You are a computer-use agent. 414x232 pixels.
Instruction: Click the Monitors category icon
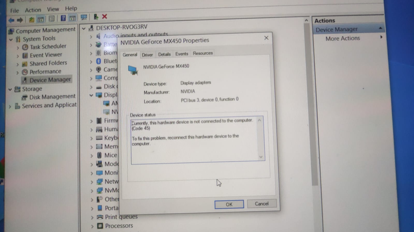(99, 173)
